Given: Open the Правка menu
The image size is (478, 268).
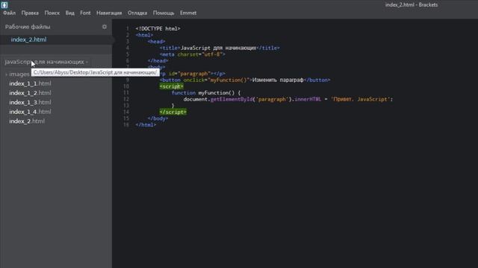Looking at the screenshot, I should [x=30, y=13].
